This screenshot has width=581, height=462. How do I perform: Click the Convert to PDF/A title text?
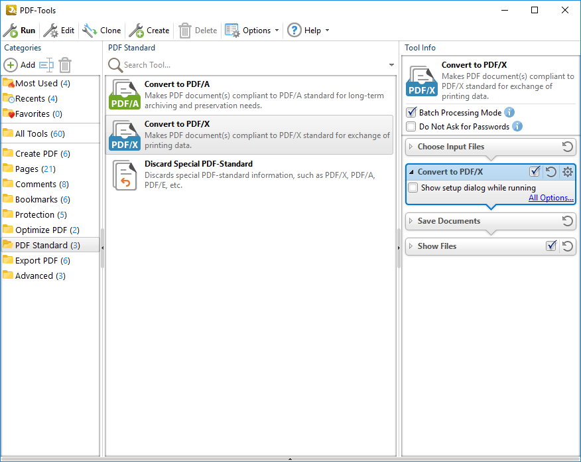(x=176, y=84)
